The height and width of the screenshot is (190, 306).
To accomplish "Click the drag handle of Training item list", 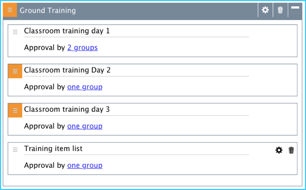I will pos(15,150).
